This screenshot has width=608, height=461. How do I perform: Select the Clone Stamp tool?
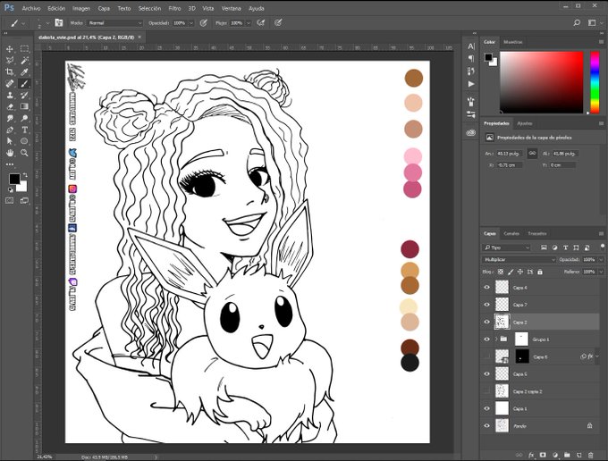[10, 95]
